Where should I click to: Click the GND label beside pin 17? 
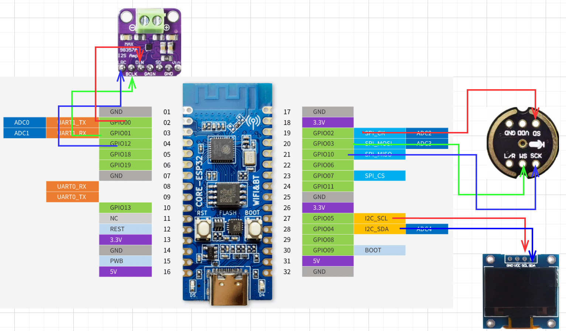(328, 112)
